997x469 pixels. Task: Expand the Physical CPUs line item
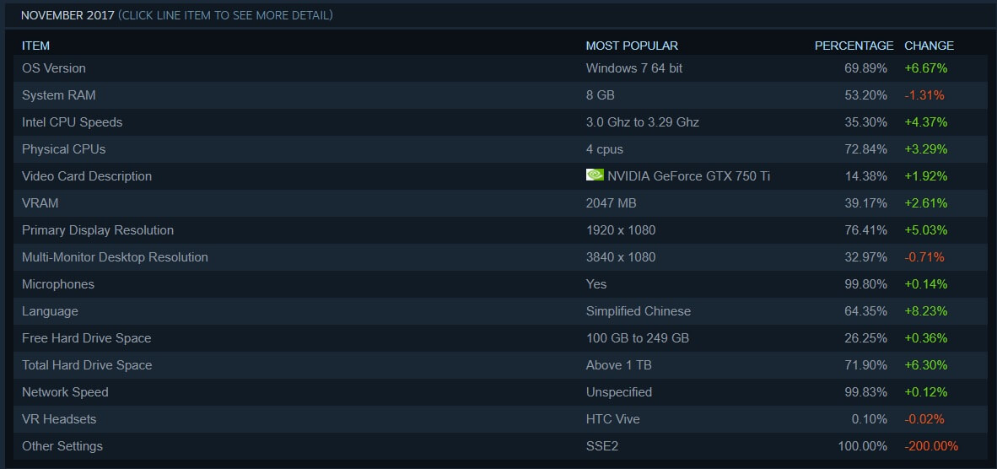tap(64, 149)
